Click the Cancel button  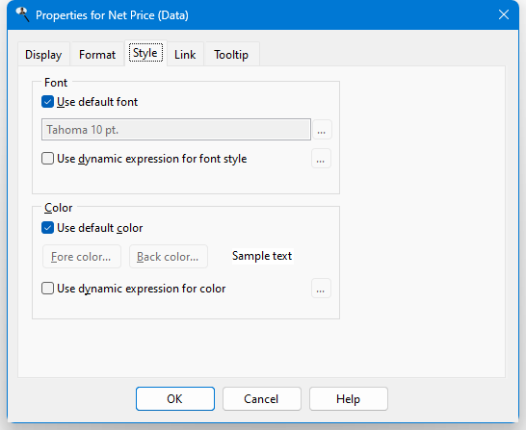tap(262, 398)
